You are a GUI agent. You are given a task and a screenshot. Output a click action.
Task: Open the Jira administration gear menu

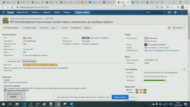[x=176, y=12]
